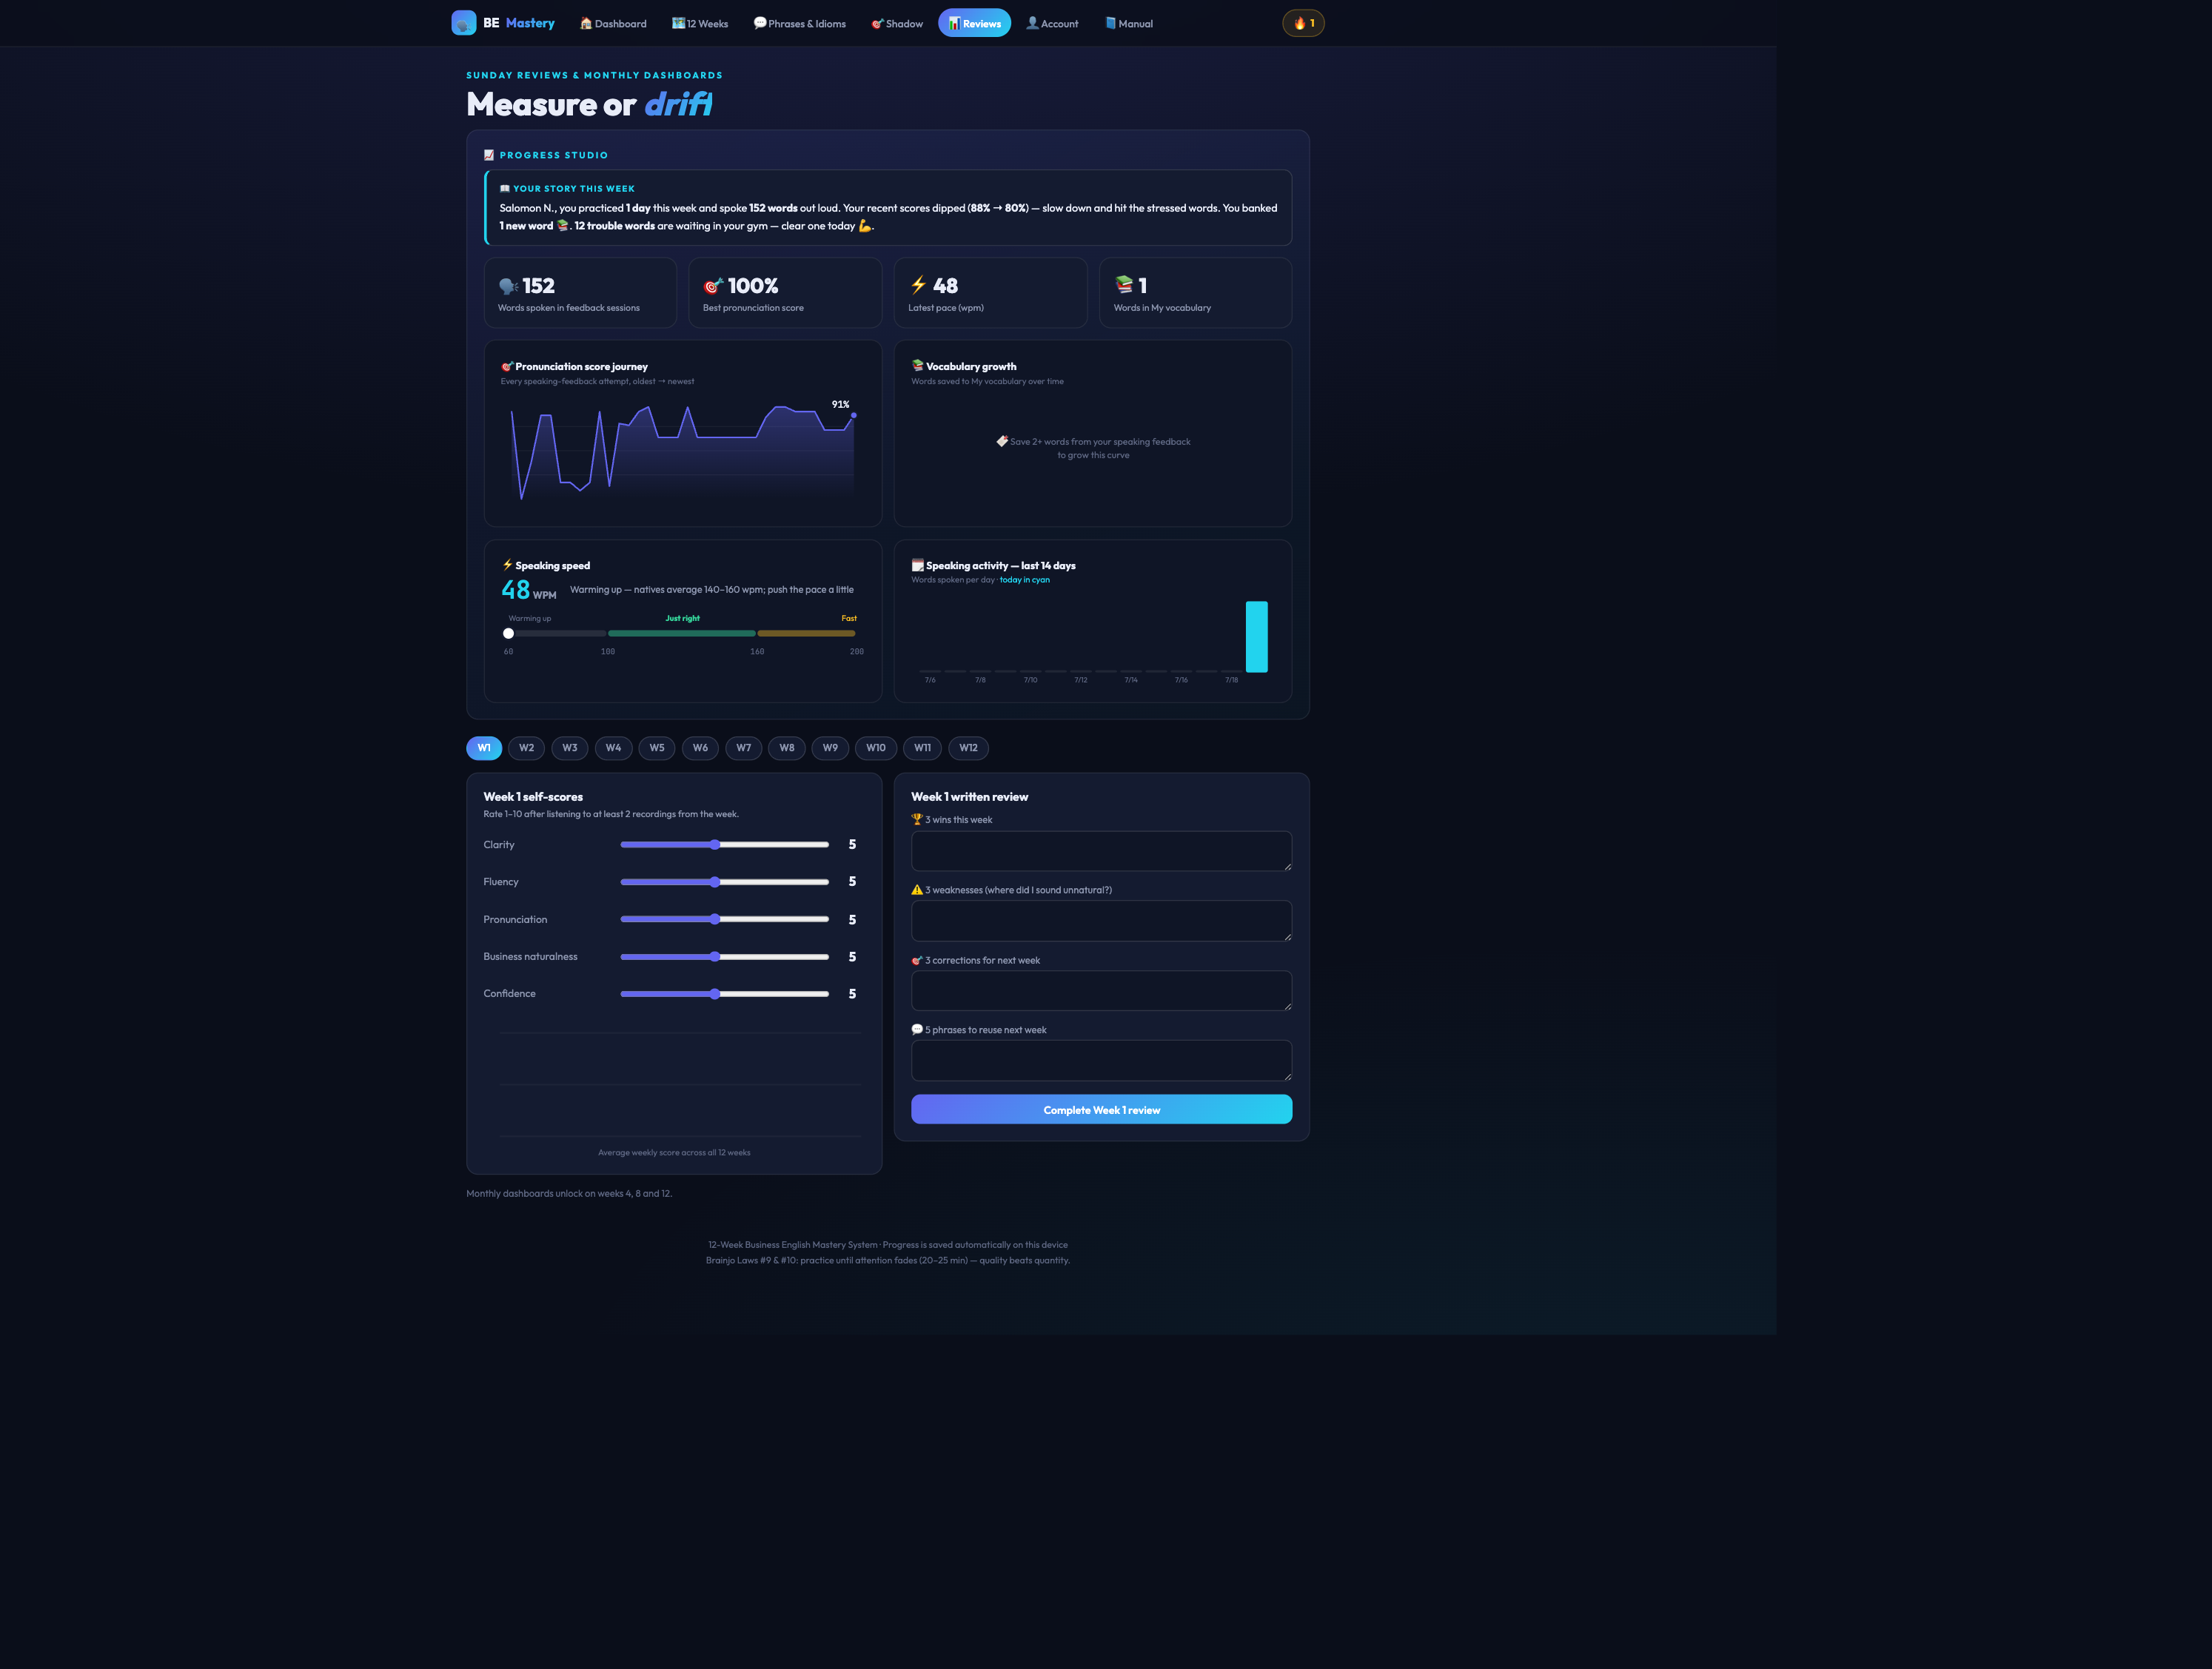Click the Pronunciation score journey target icon
The height and width of the screenshot is (1669, 2212).
(x=507, y=366)
